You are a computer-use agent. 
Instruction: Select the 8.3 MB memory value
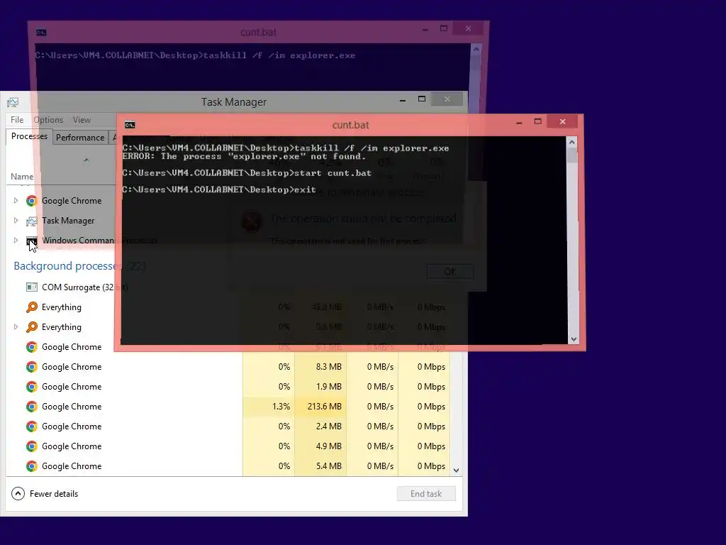point(329,367)
